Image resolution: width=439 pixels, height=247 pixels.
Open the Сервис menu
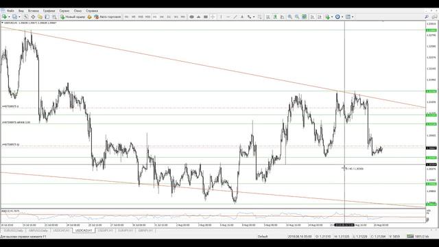click(x=64, y=11)
